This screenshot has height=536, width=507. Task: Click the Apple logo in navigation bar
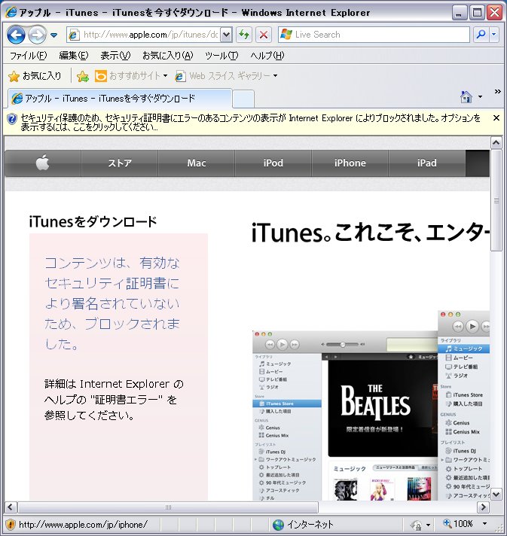(42, 163)
